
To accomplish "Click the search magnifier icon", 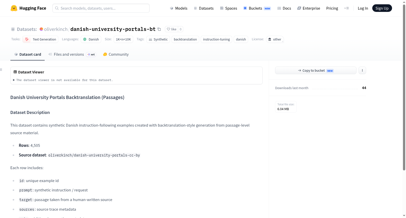I will tap(57, 8).
